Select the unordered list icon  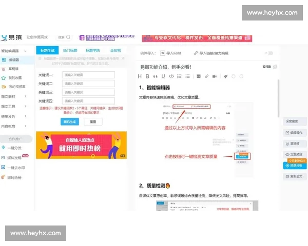[187, 76]
